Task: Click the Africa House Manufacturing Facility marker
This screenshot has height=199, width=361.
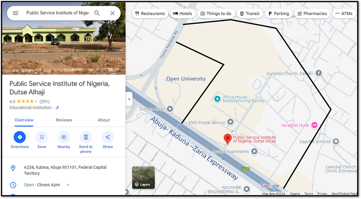Action: click(217, 99)
